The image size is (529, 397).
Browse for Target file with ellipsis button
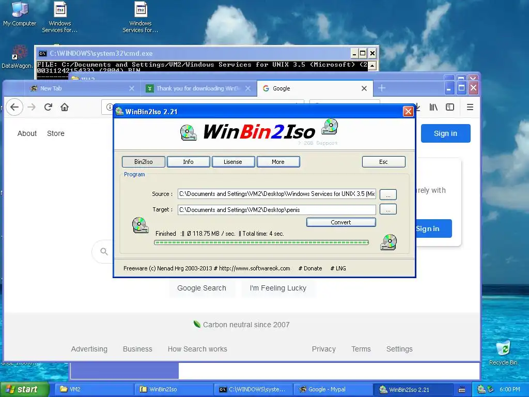click(x=388, y=209)
